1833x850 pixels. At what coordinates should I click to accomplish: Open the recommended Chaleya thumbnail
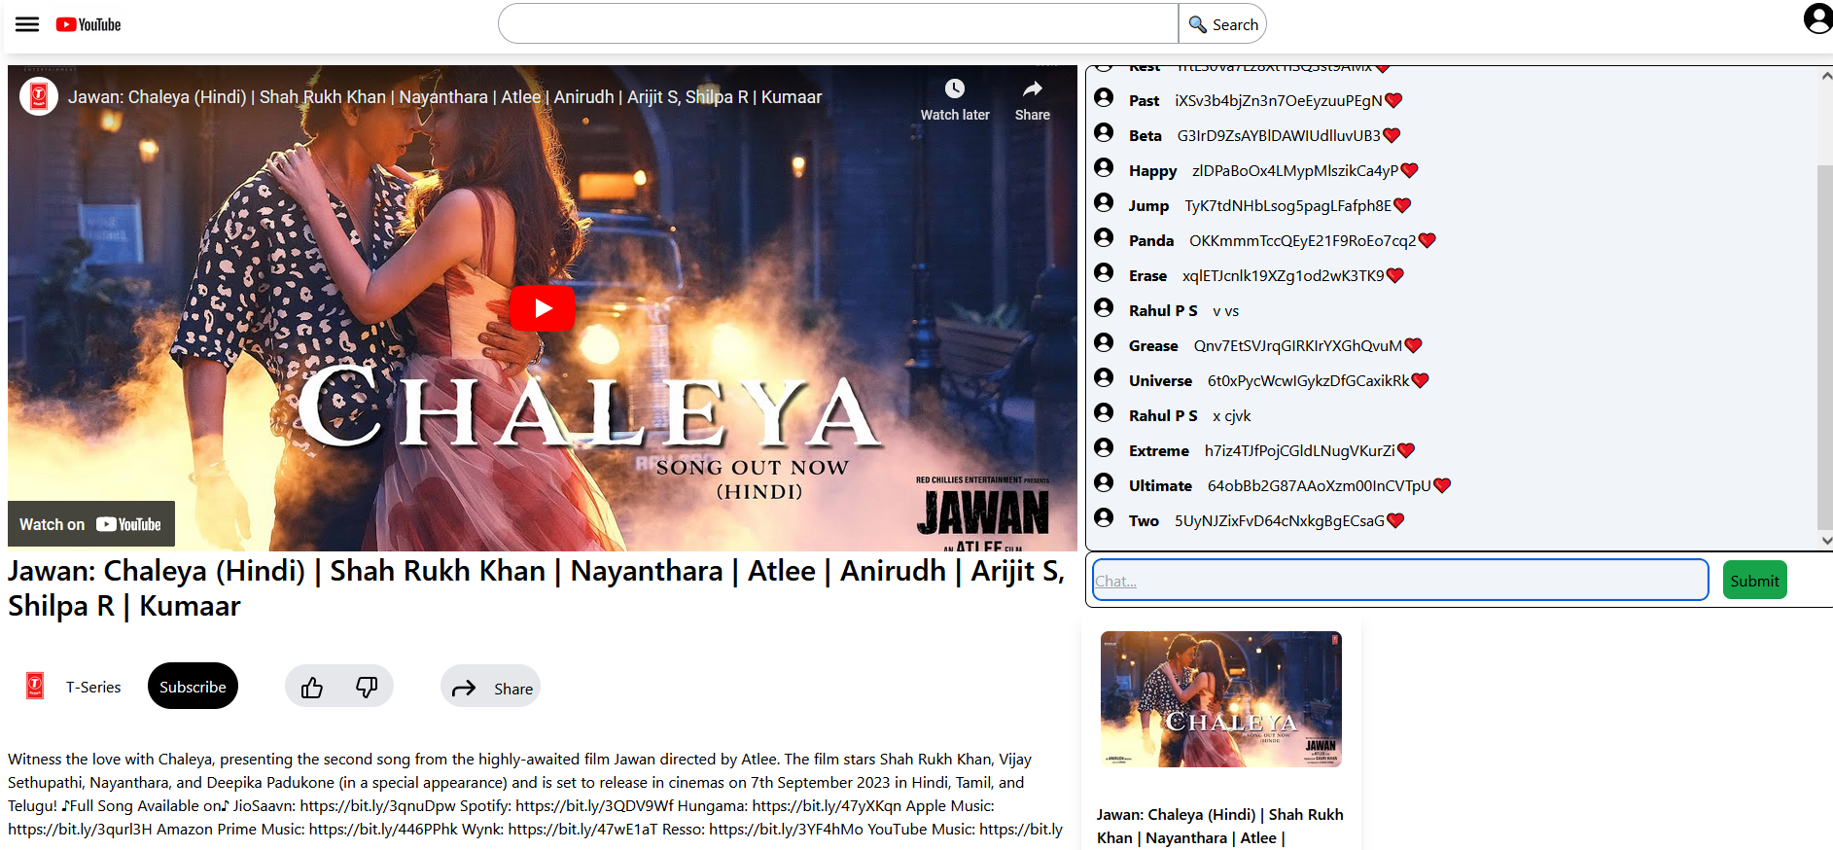[1220, 699]
